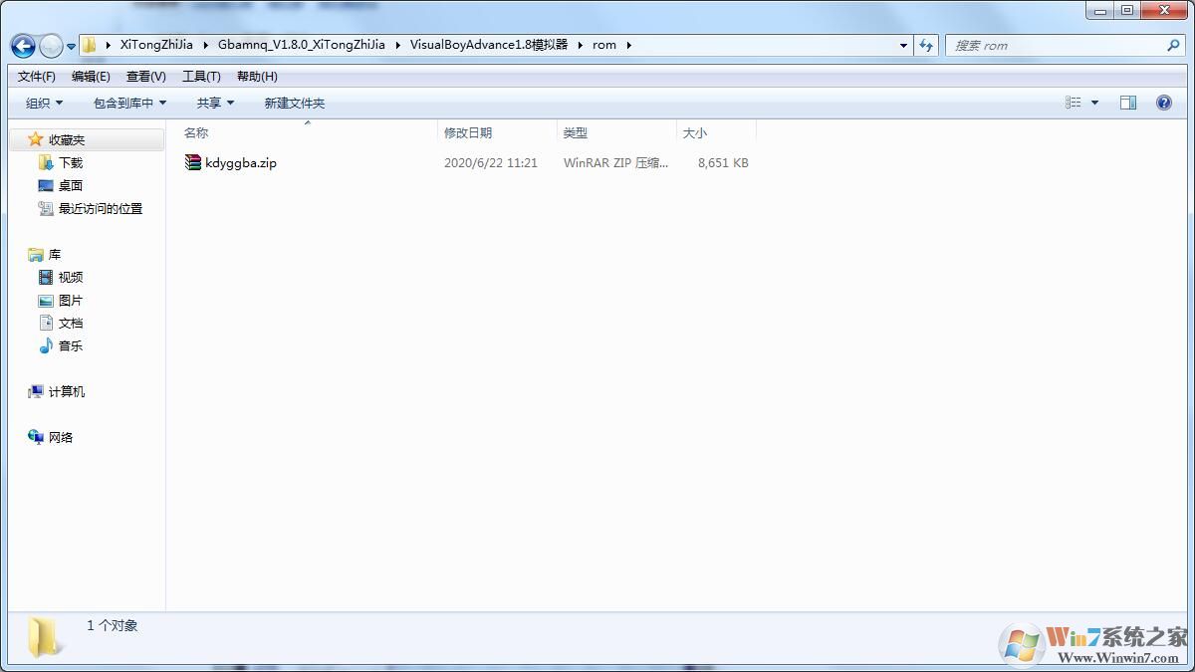Open the address bar previous locations dropdown
This screenshot has width=1195, height=672.
click(903, 46)
